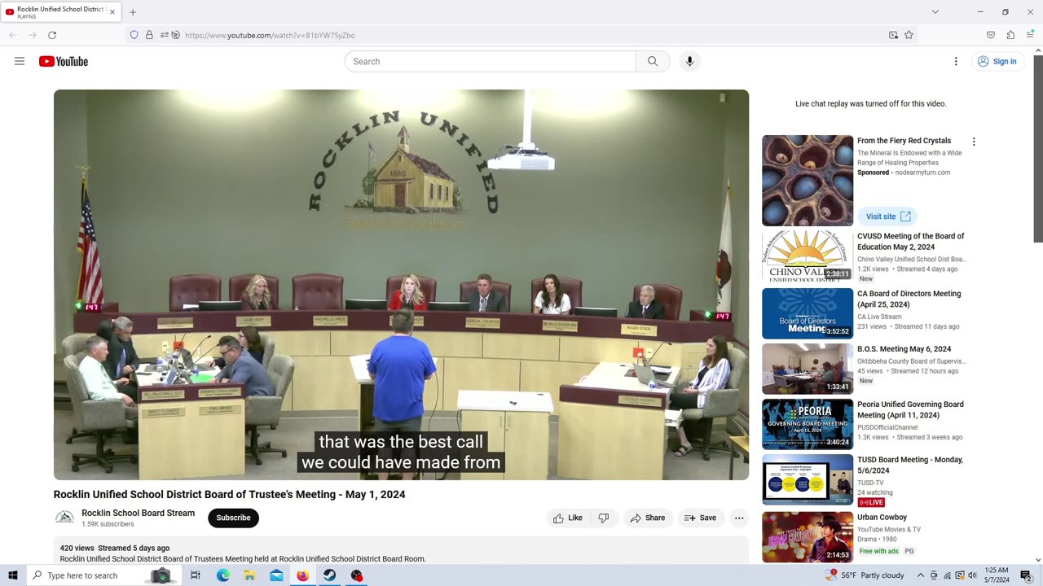Expand the video description box
This screenshot has height=586, width=1043.
(x=401, y=550)
